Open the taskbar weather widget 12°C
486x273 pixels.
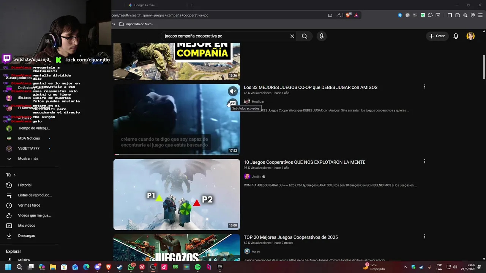(374, 267)
